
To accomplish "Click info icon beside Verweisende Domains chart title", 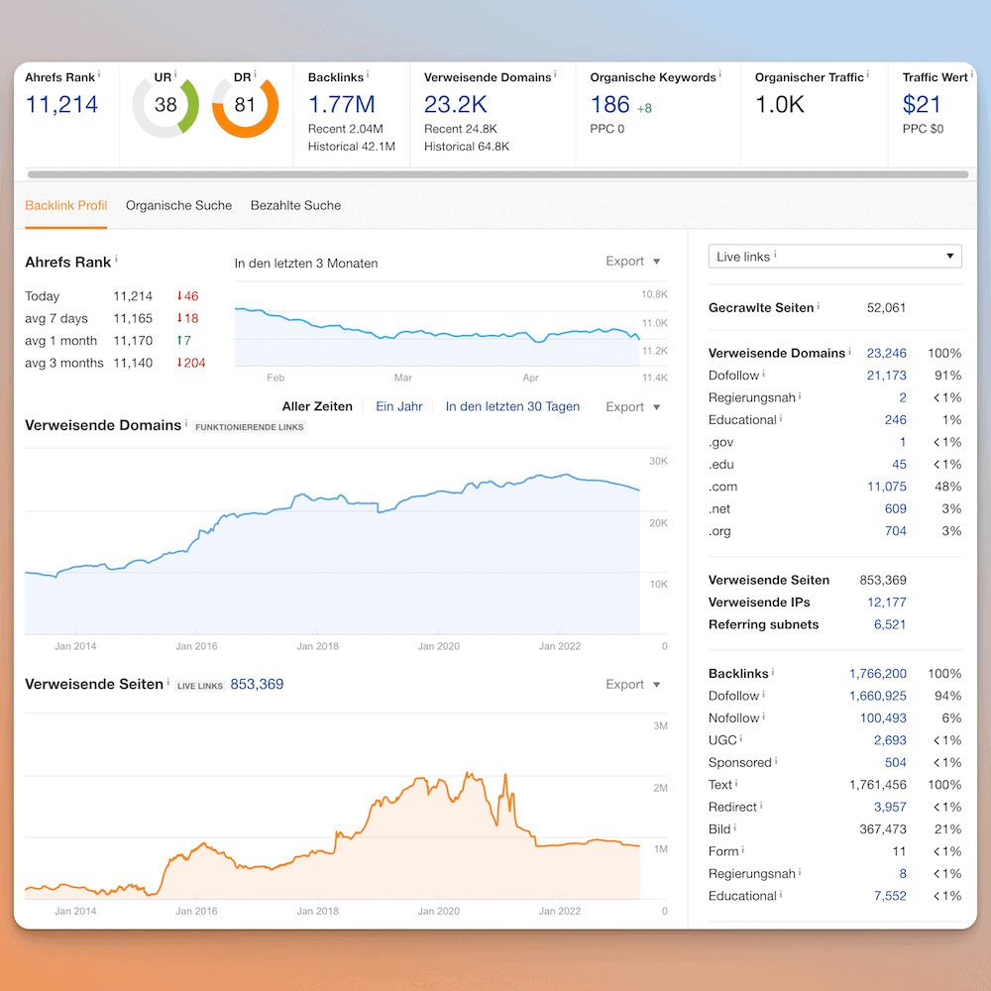I will point(186,422).
